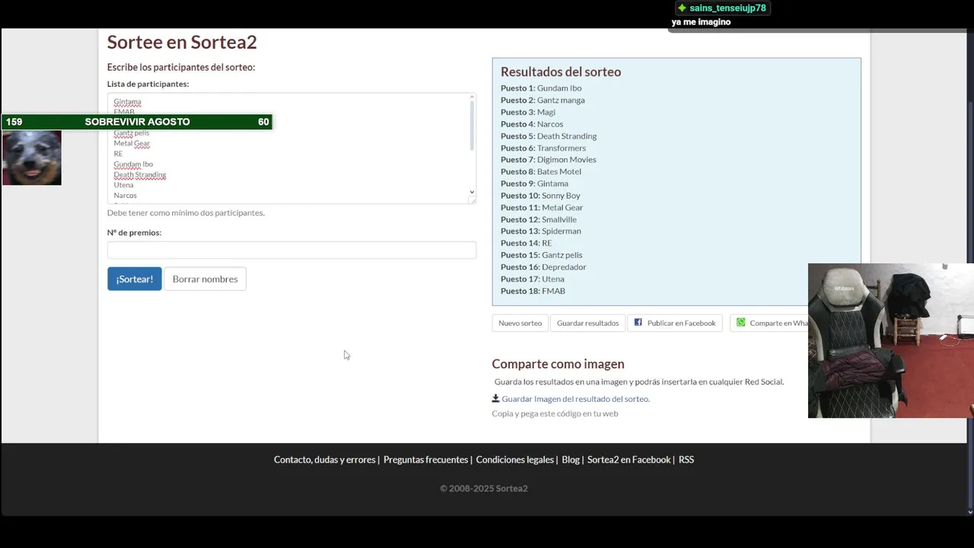Open Condiciones legales footer link
Image resolution: width=974 pixels, height=548 pixels.
(x=514, y=460)
